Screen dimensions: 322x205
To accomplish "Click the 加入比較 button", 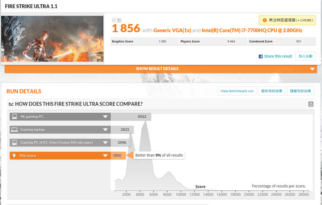I will click(x=306, y=56).
